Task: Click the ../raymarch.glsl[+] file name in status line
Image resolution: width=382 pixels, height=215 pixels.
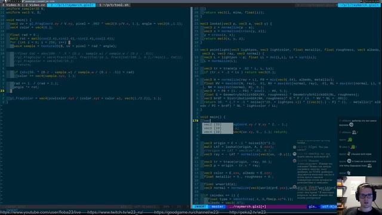Action: (x=248, y=207)
